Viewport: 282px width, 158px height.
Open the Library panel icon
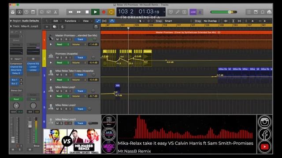[13, 12]
